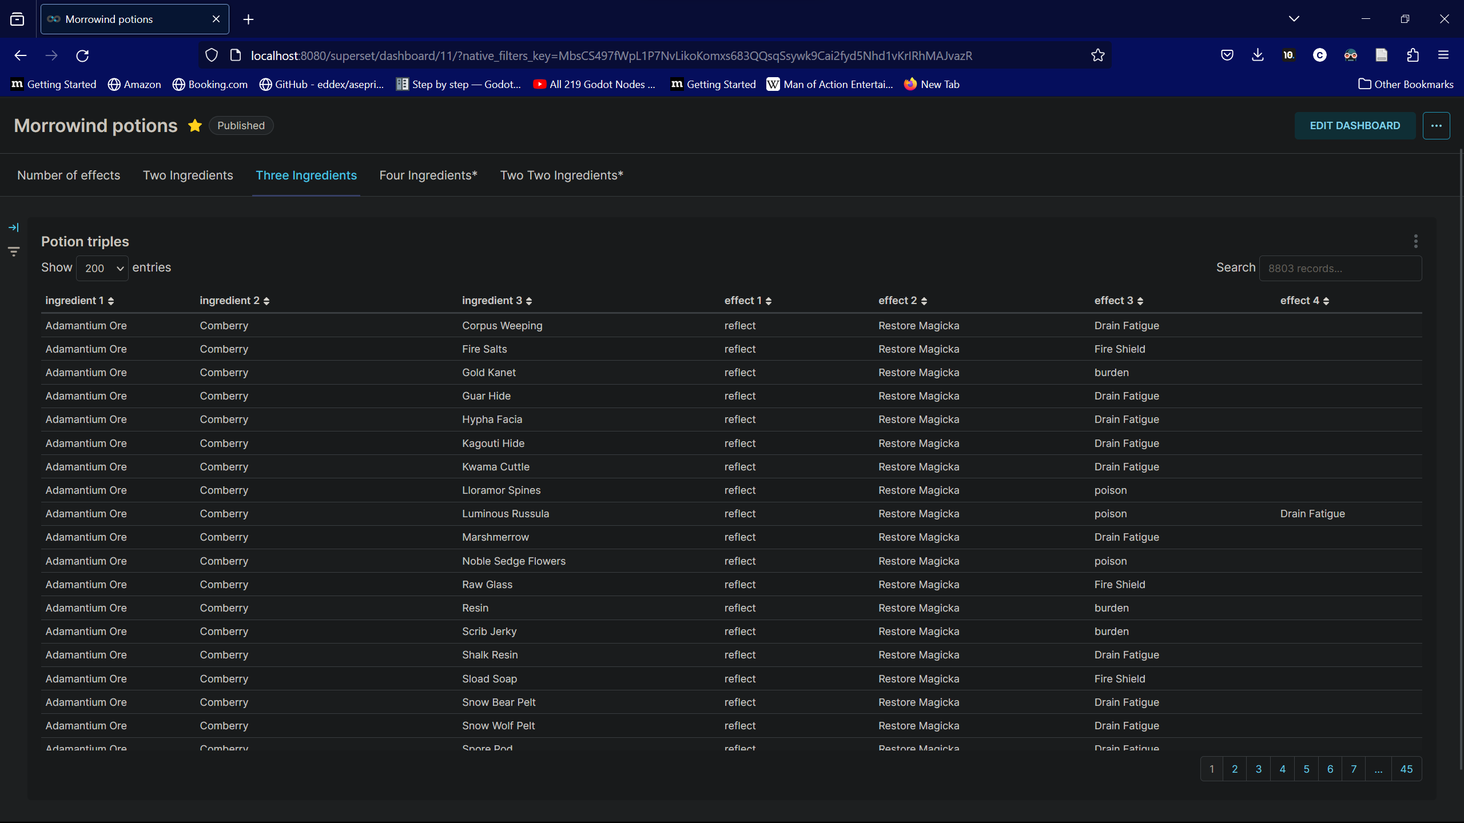Reload the page in browser
This screenshot has height=823, width=1464.
(x=82, y=55)
